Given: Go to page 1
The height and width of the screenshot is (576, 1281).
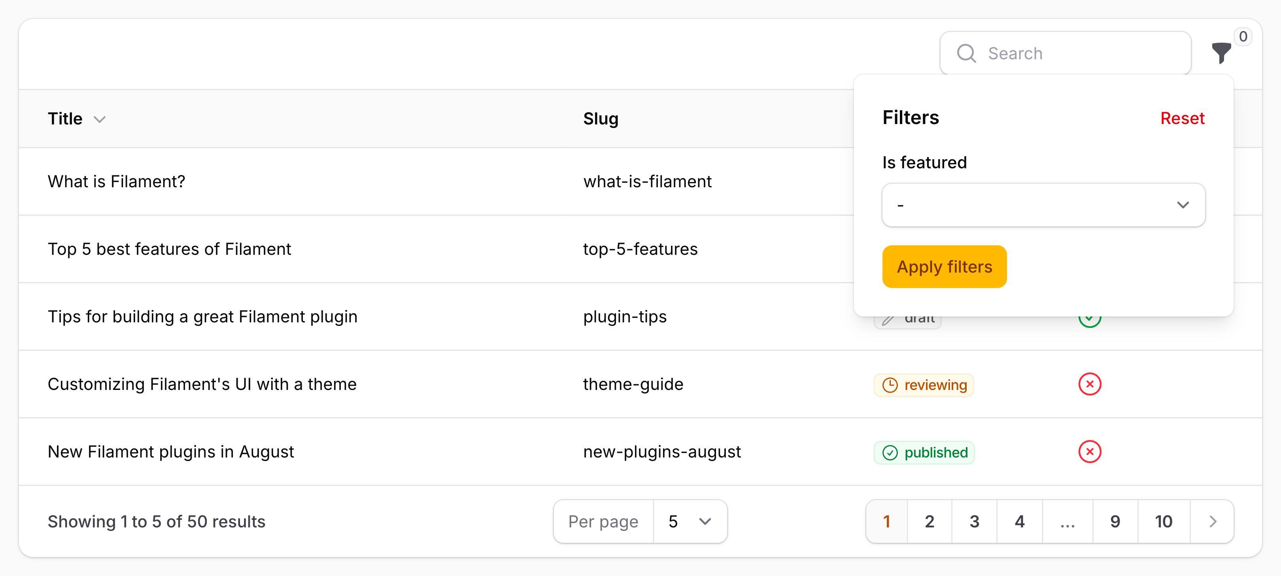Looking at the screenshot, I should coord(887,521).
